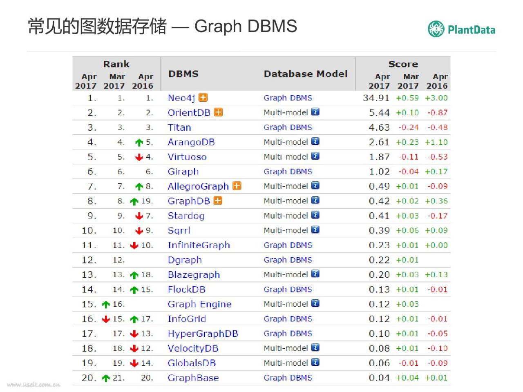Open the info icon in Blazegraph row
Viewport: 523px width, 392px height.
pyautogui.click(x=315, y=274)
